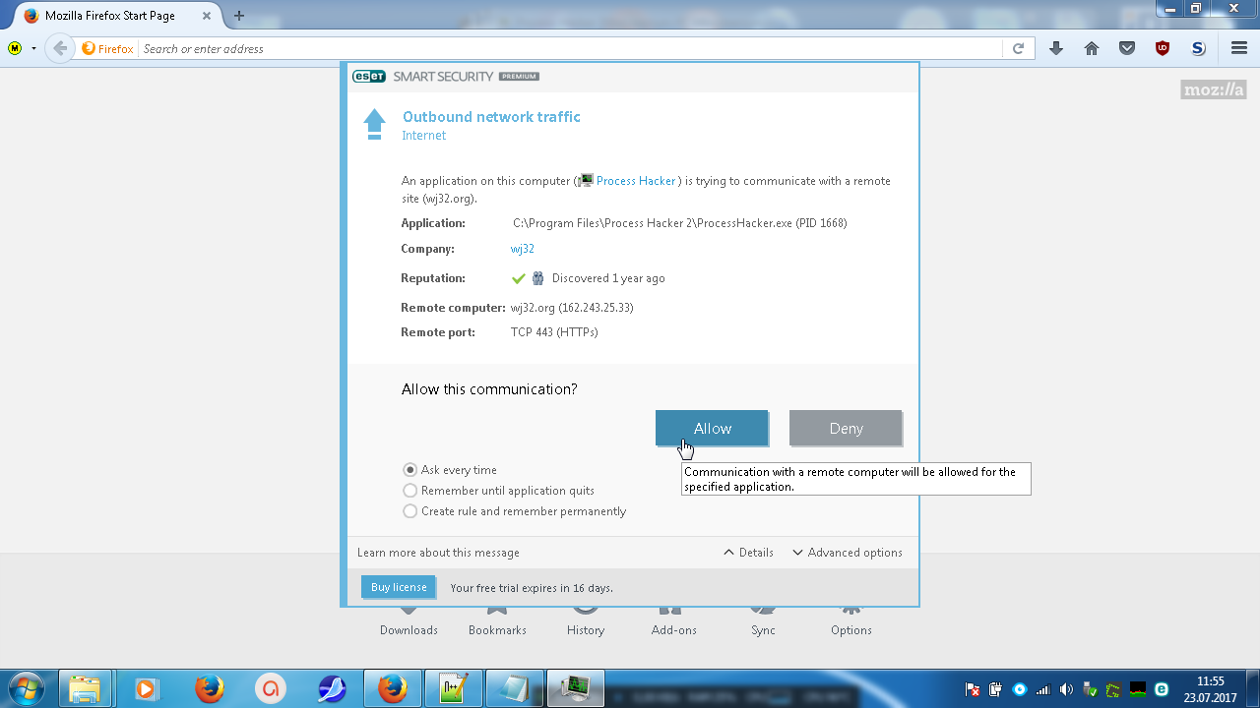Image resolution: width=1260 pixels, height=708 pixels.
Task: Open the red circle app on taskbar
Action: (269, 688)
